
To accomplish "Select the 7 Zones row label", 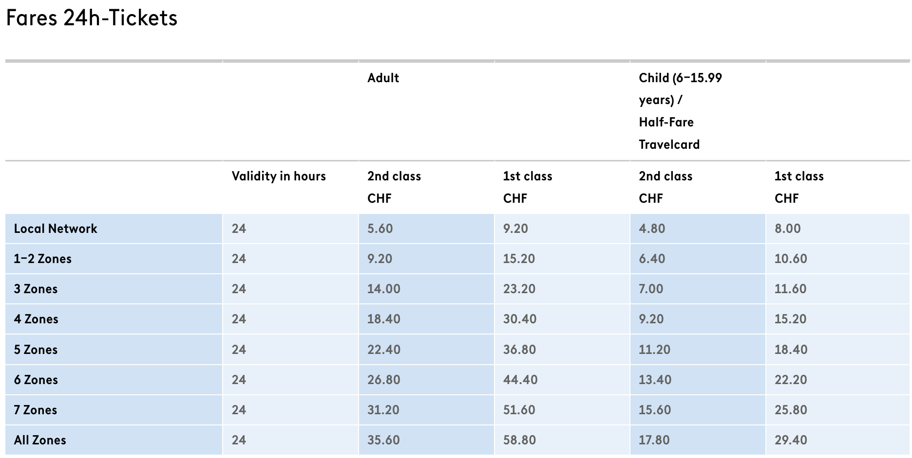I will [36, 410].
